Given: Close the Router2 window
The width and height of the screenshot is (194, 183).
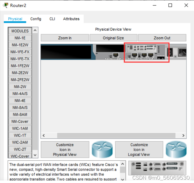Looking at the screenshot, I should click(x=186, y=5).
